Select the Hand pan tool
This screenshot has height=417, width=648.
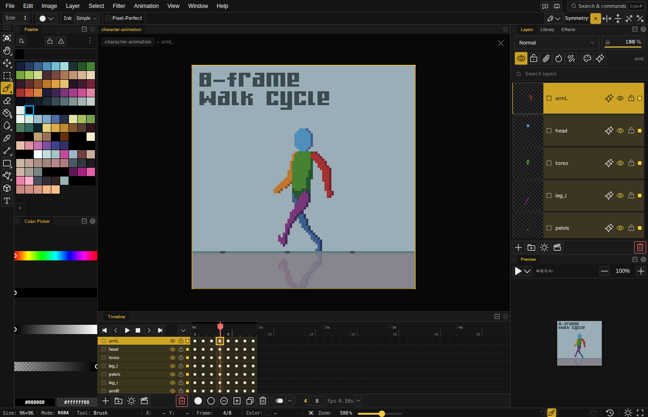7,51
